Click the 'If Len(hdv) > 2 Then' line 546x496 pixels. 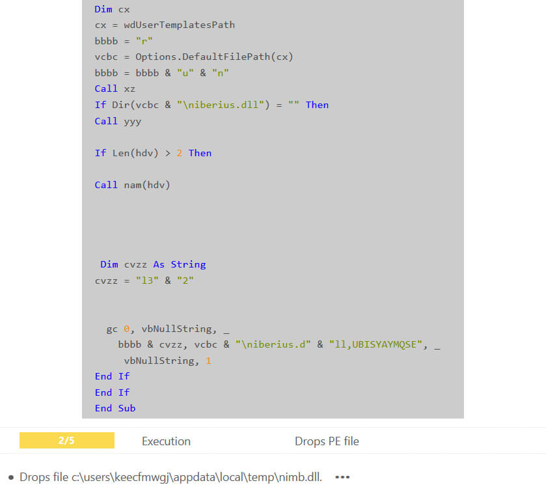[x=153, y=153]
